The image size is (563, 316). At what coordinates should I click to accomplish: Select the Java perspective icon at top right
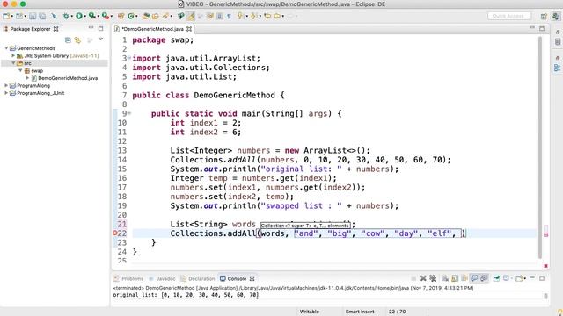click(x=556, y=16)
